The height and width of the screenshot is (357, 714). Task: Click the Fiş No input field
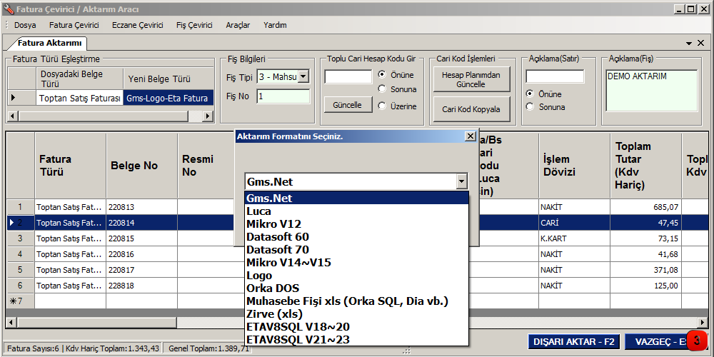click(x=283, y=96)
